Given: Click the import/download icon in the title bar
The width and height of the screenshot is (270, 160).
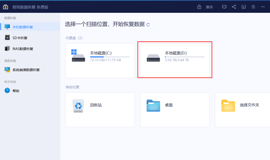Looking at the screenshot, I should click(x=243, y=7).
